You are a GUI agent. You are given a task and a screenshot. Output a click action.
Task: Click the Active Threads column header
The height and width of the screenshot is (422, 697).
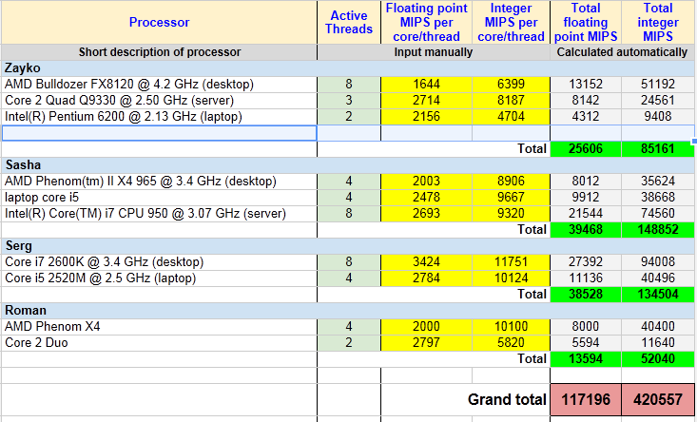tap(349, 22)
